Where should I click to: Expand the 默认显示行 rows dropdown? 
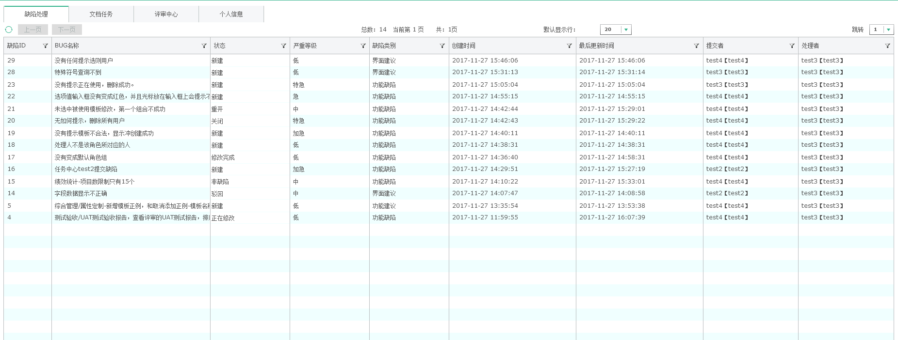(626, 30)
